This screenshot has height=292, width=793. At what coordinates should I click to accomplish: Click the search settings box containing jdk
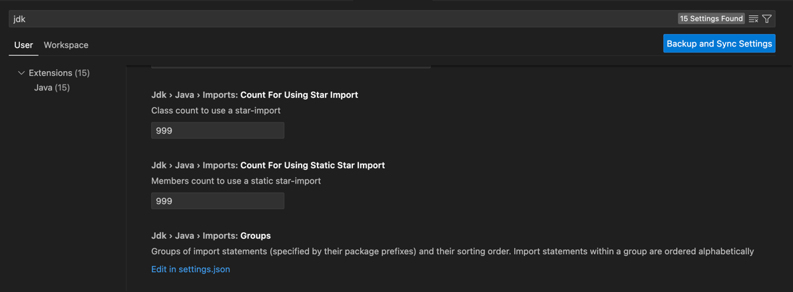(333, 19)
